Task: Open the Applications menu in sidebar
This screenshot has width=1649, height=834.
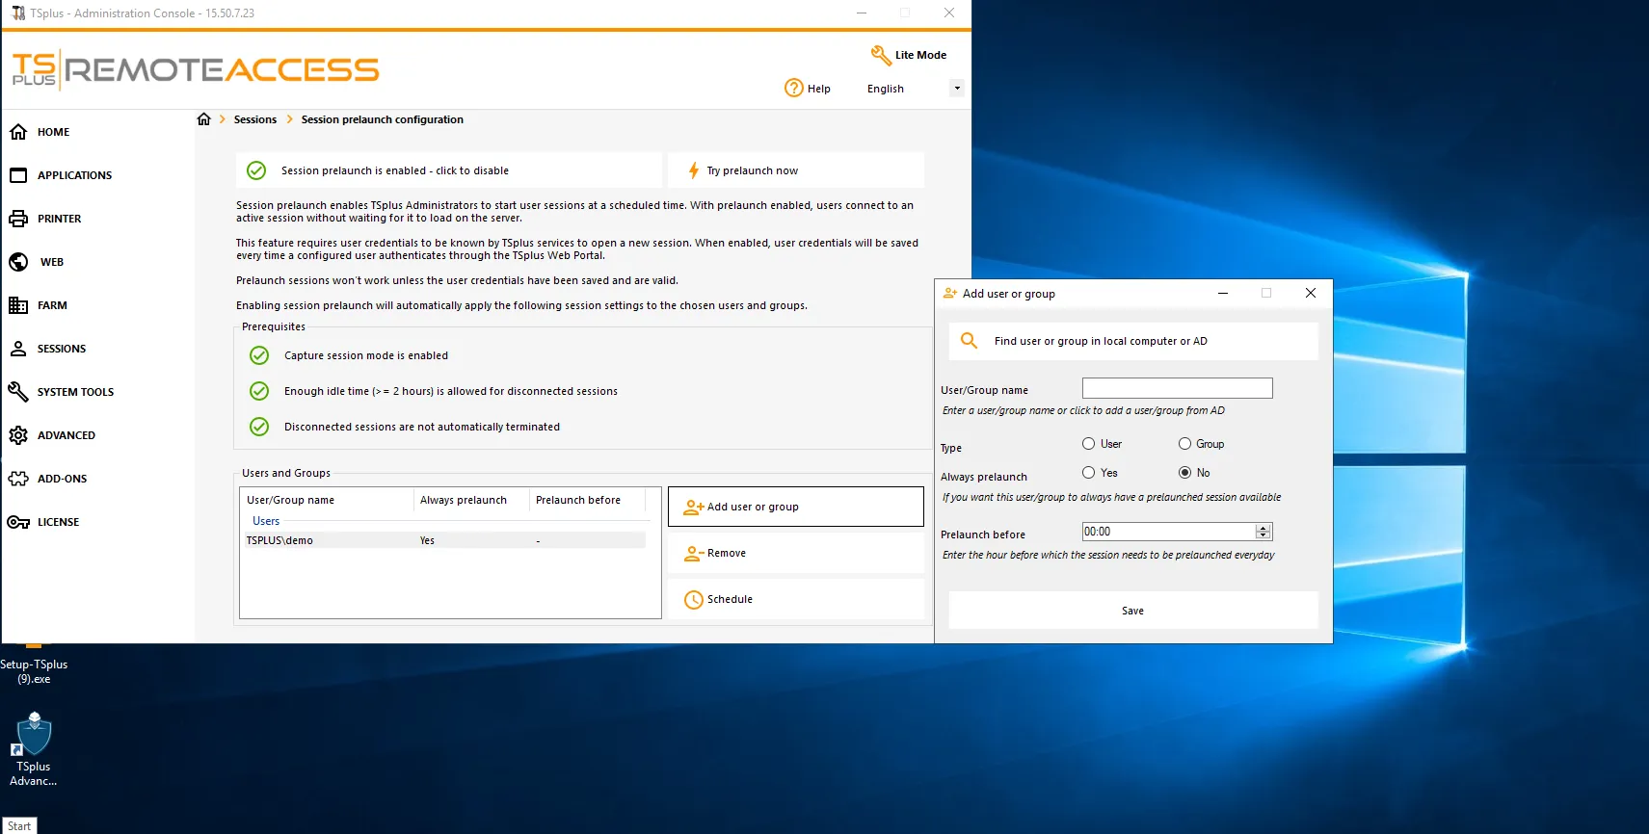Action: point(74,175)
